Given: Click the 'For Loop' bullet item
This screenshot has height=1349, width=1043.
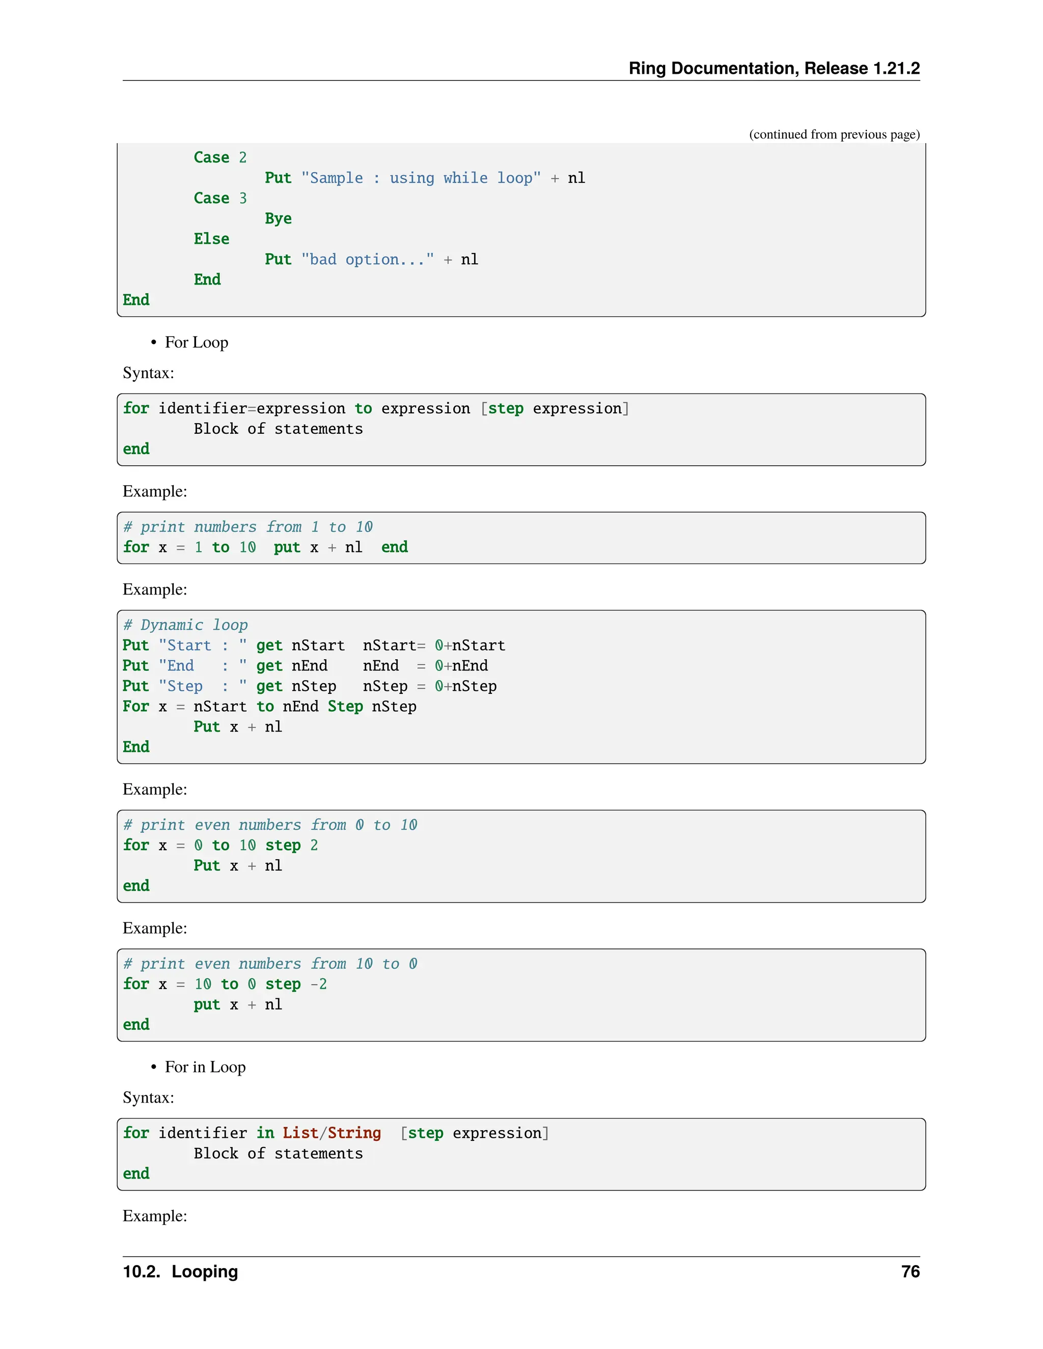Looking at the screenshot, I should coord(196,342).
